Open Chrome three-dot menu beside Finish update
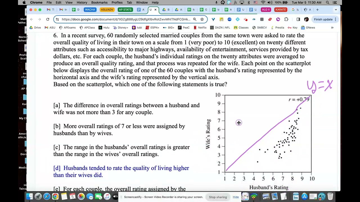360x202 pixels. (x=336, y=19)
